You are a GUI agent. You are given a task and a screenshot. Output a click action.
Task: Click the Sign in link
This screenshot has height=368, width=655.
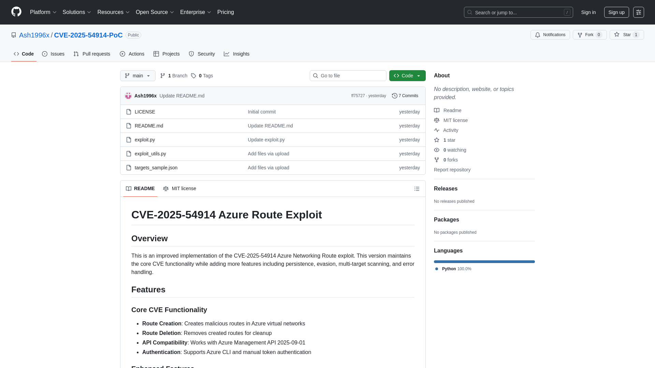588,12
